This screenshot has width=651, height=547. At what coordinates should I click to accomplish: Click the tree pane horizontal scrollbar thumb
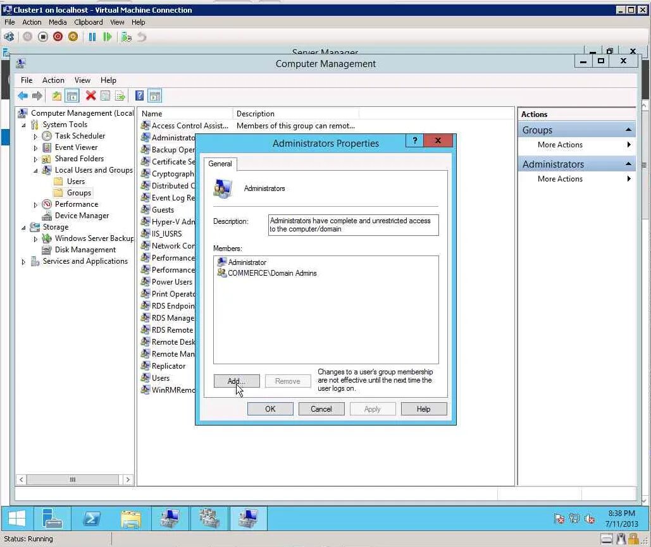[73, 480]
